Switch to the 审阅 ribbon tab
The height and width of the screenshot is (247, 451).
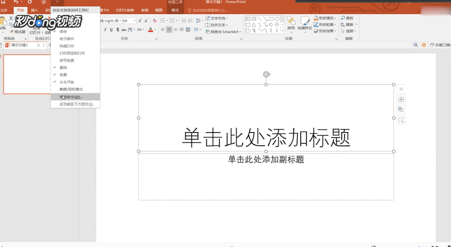(x=145, y=10)
